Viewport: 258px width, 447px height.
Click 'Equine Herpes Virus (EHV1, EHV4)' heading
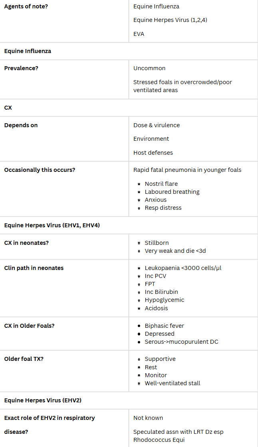pos(52,225)
